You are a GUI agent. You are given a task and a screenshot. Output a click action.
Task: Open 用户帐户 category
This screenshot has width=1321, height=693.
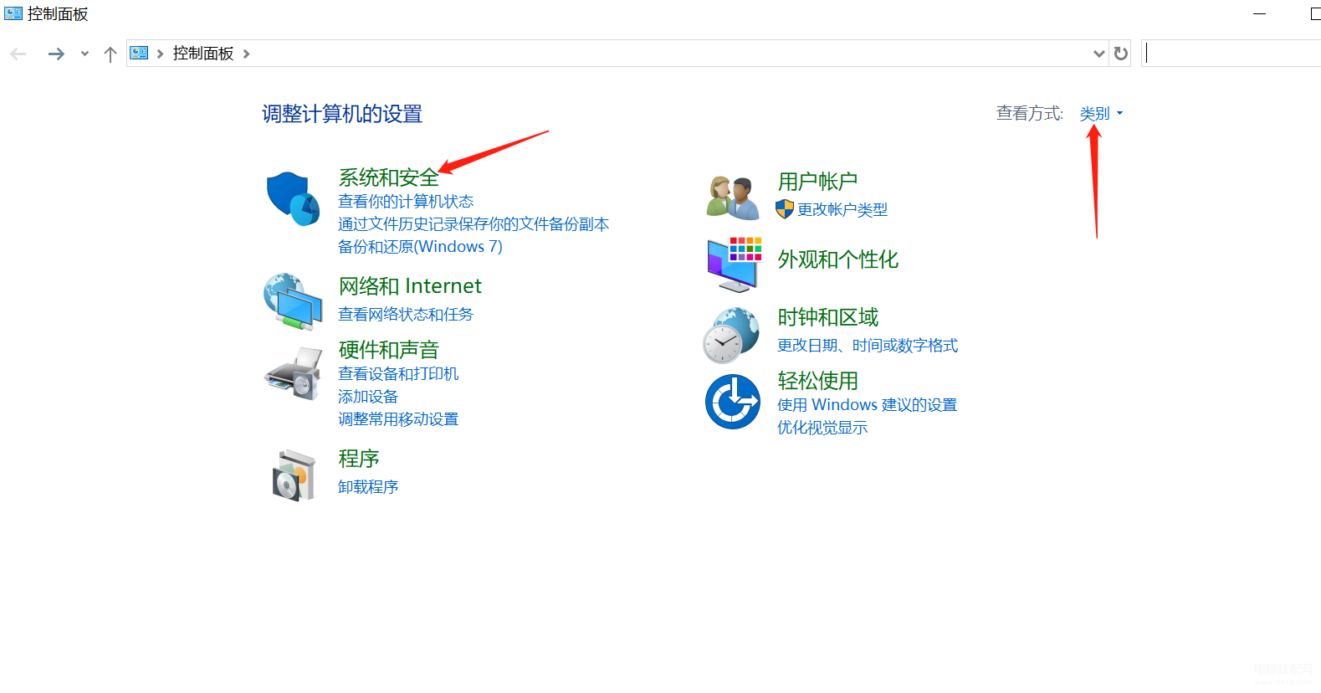817,182
